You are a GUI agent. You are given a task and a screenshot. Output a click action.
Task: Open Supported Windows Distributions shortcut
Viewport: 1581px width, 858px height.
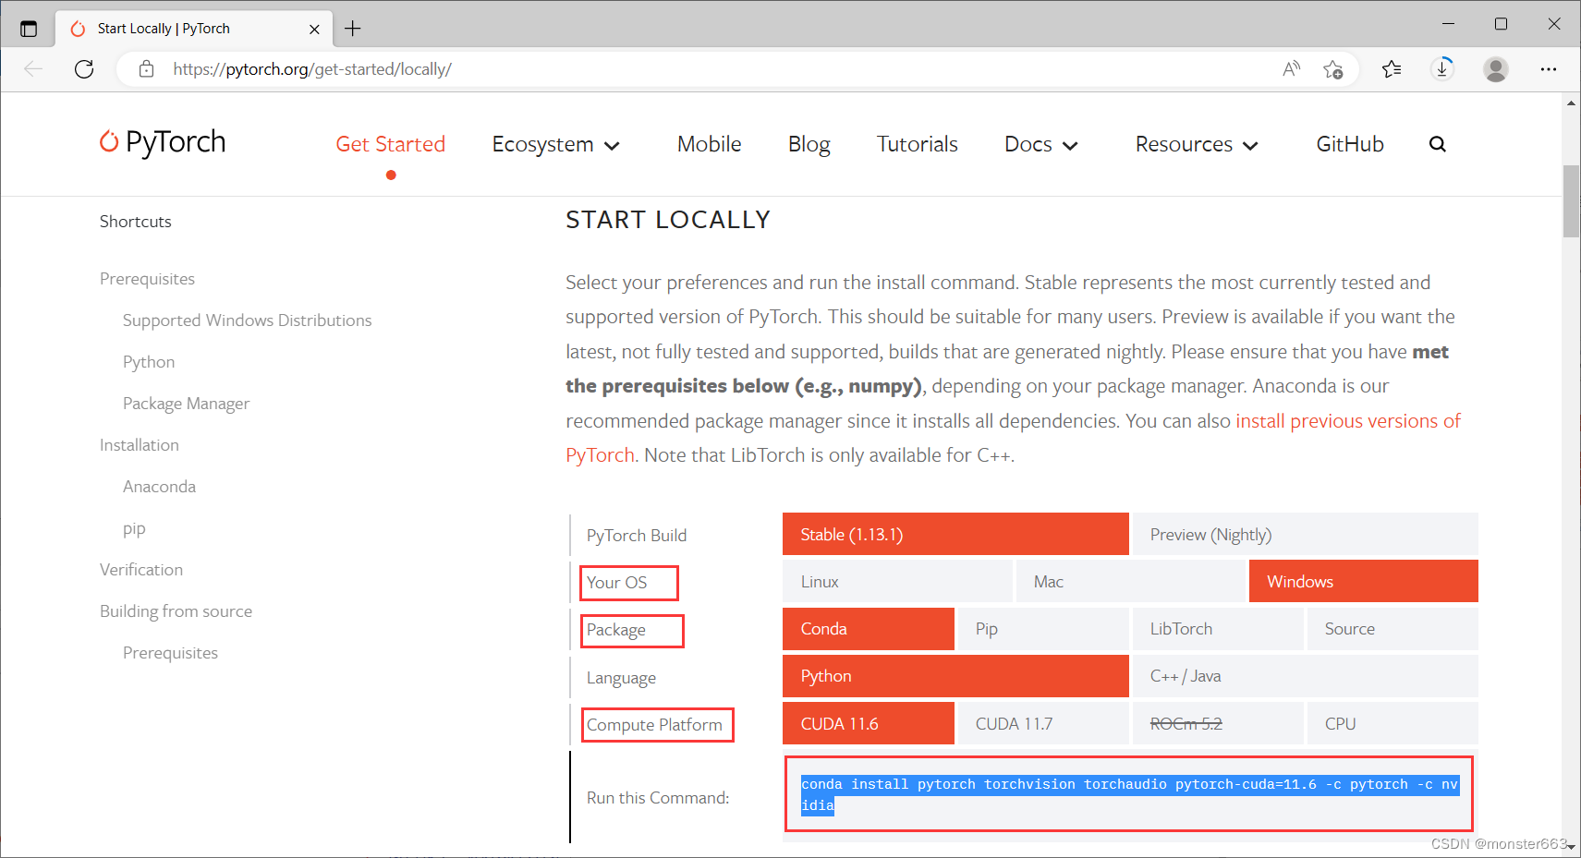pyautogui.click(x=247, y=320)
